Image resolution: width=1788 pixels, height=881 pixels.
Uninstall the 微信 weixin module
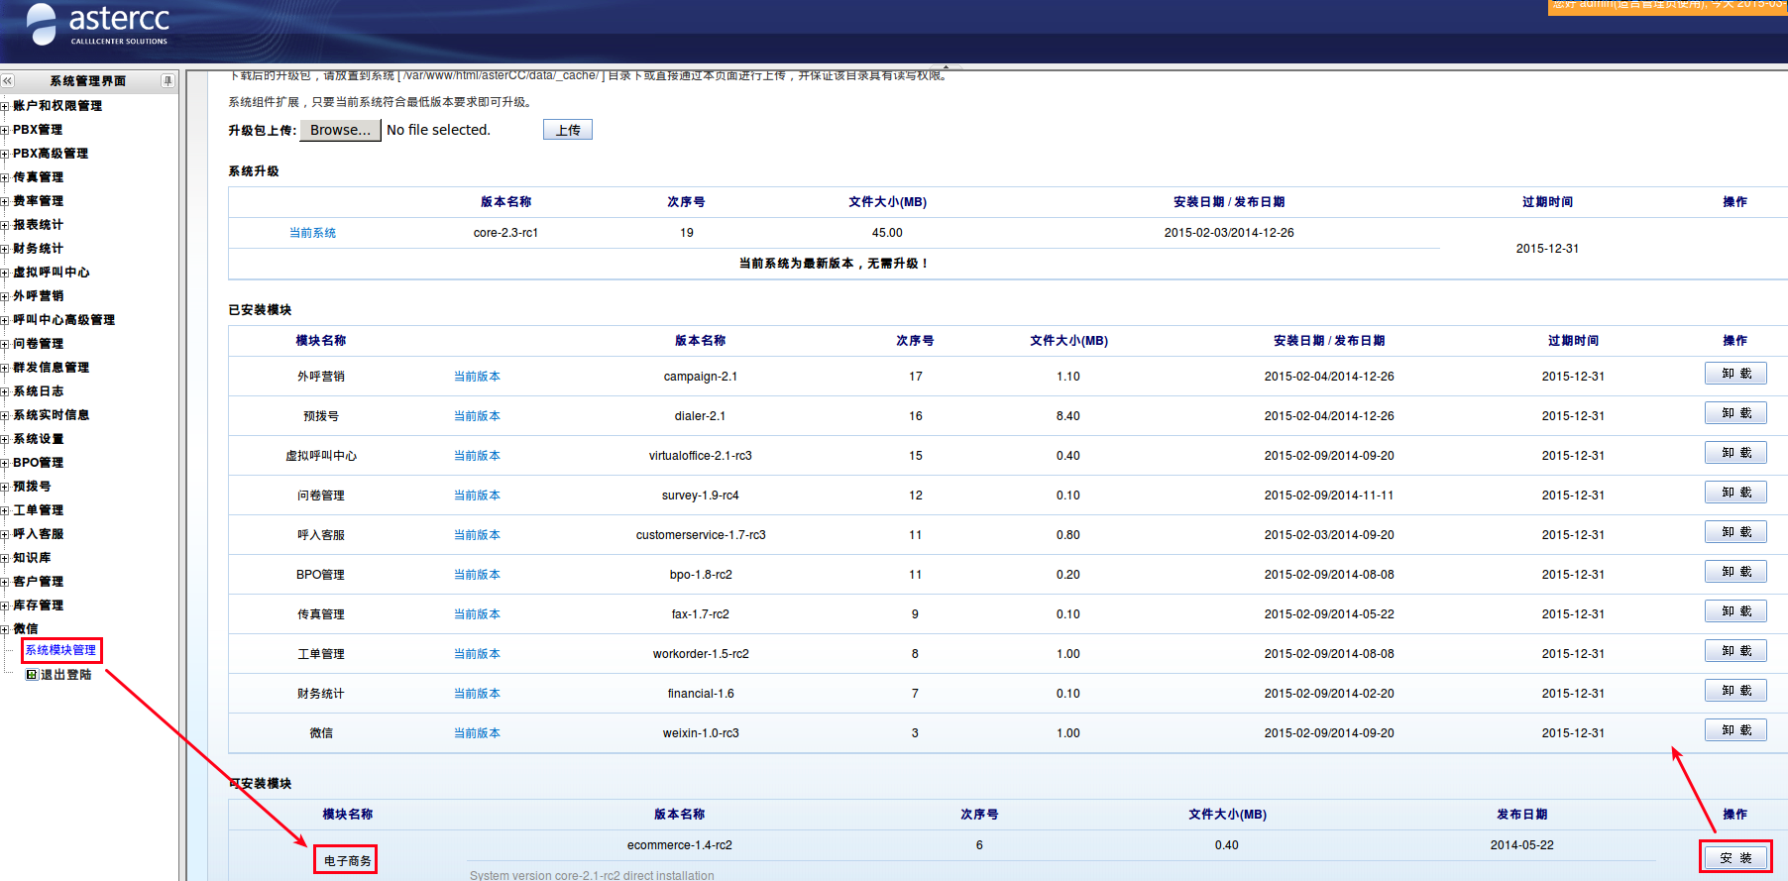coord(1735,730)
